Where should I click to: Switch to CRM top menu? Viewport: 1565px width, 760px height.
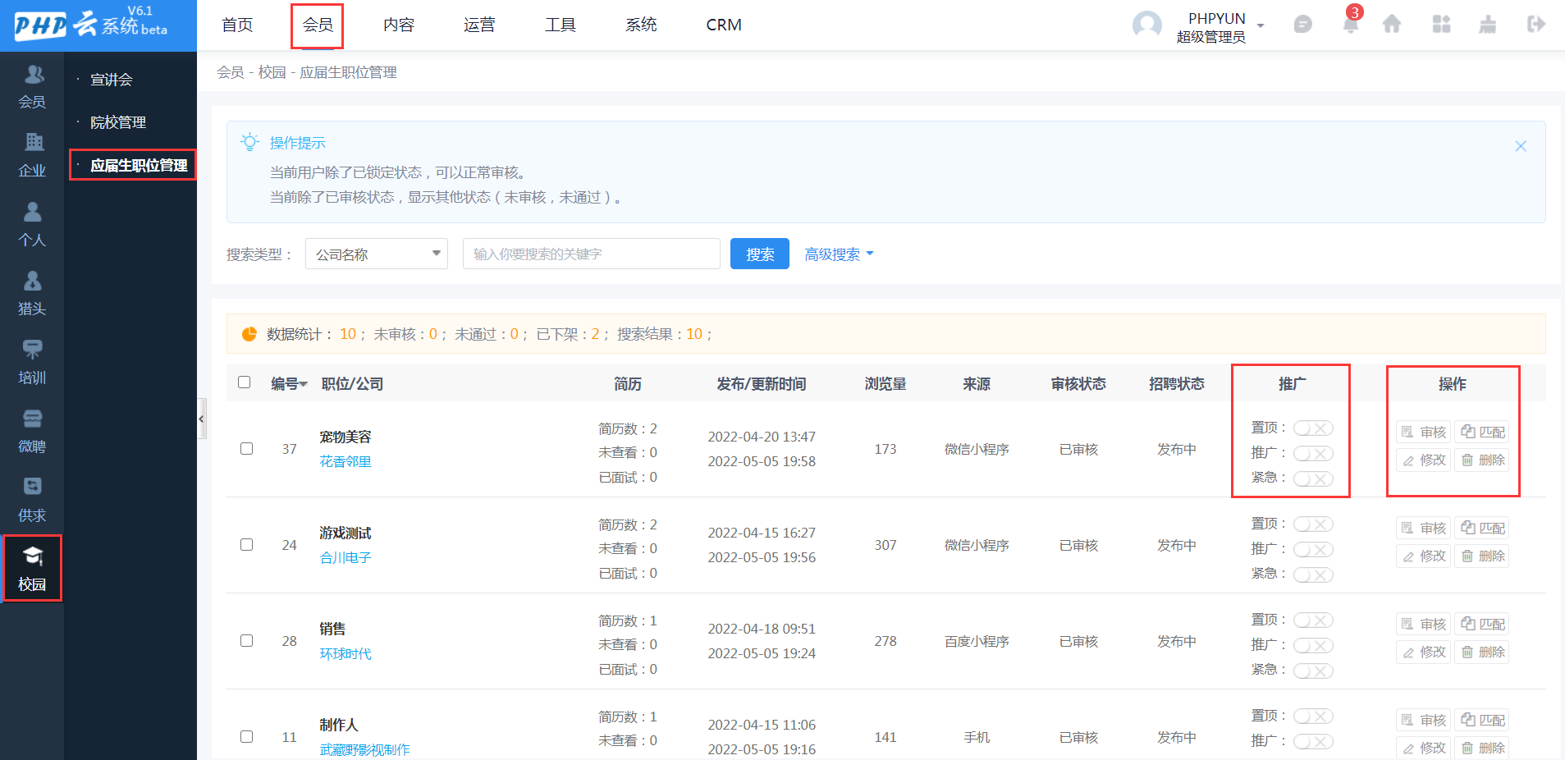click(x=724, y=25)
